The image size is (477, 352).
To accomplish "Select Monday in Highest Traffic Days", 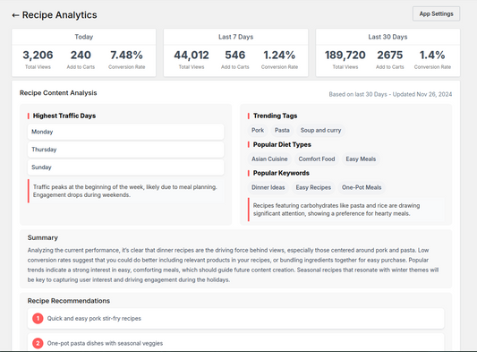I will coord(126,132).
